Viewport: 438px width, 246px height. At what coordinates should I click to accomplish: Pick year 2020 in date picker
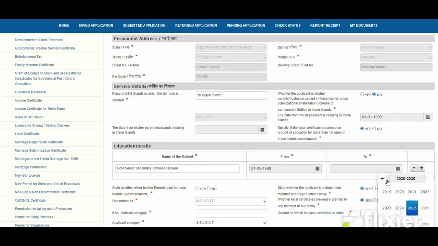point(399,192)
